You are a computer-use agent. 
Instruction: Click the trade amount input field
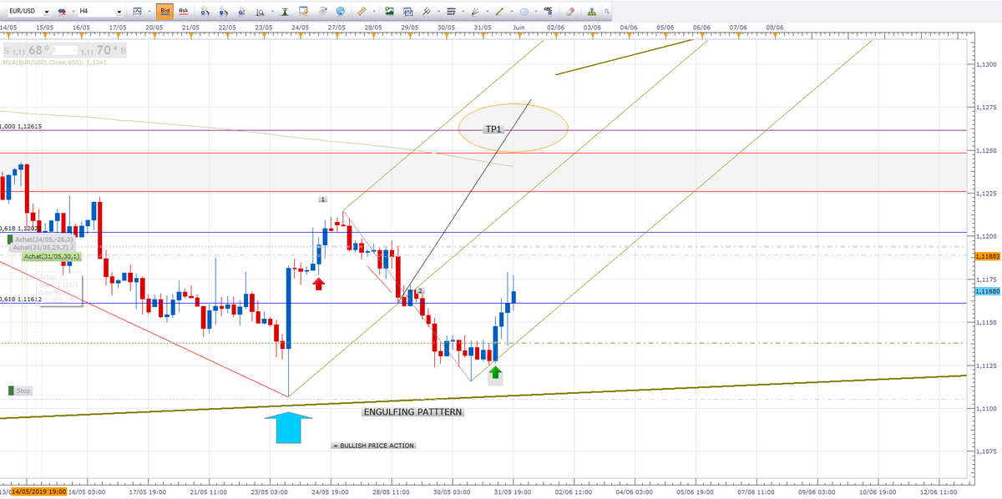(65, 50)
